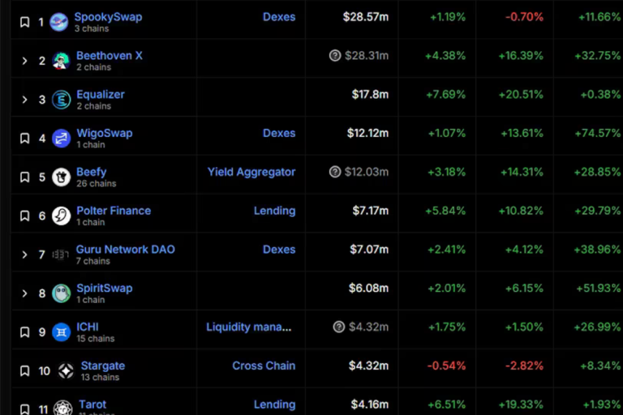Click the question mark next to Beefy TVL

coord(335,172)
